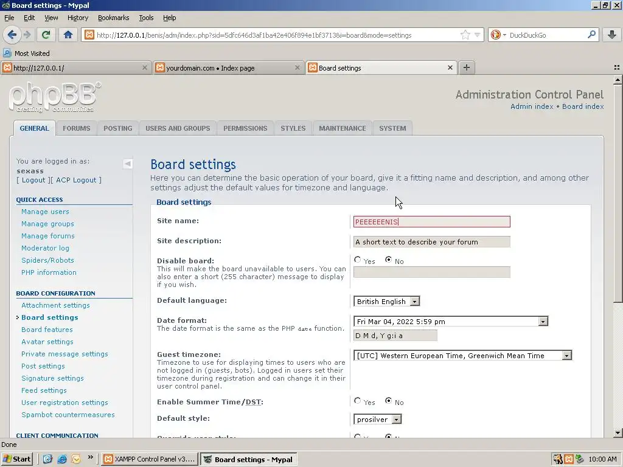
Task: Select Yes for Enable Summer Time/DST
Action: point(358,401)
